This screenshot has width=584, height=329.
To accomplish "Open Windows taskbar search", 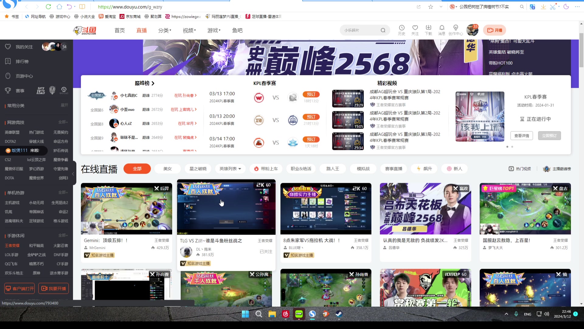I will [259, 314].
